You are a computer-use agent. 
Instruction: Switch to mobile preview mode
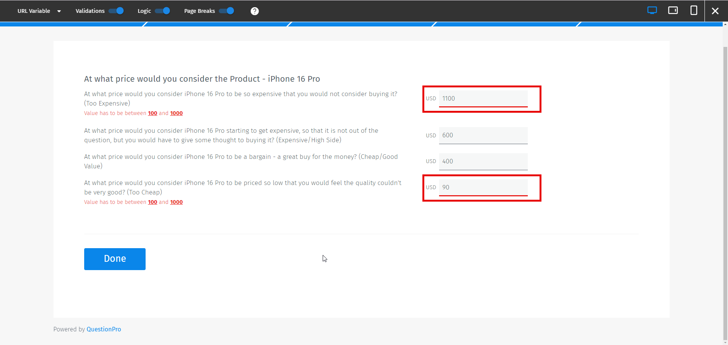coord(694,10)
